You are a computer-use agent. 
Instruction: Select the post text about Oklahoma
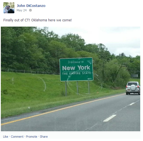(x=37, y=20)
